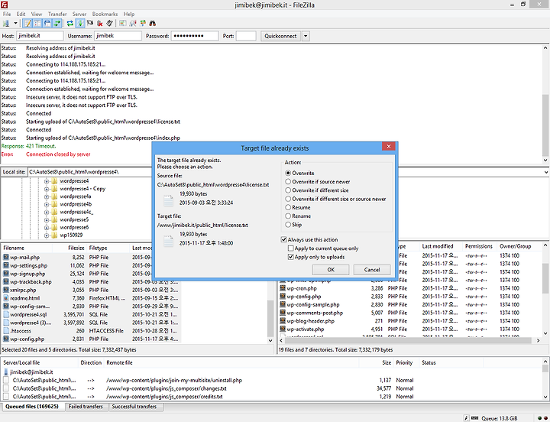Toggle directory comparison icon
The width and height of the screenshot is (550, 422).
pyautogui.click(x=133, y=24)
